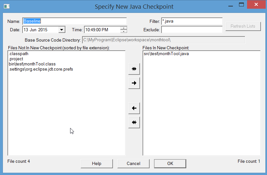Click the move-all-files-right double arrow button
The width and height of the screenshot is (267, 175).
[x=134, y=69]
